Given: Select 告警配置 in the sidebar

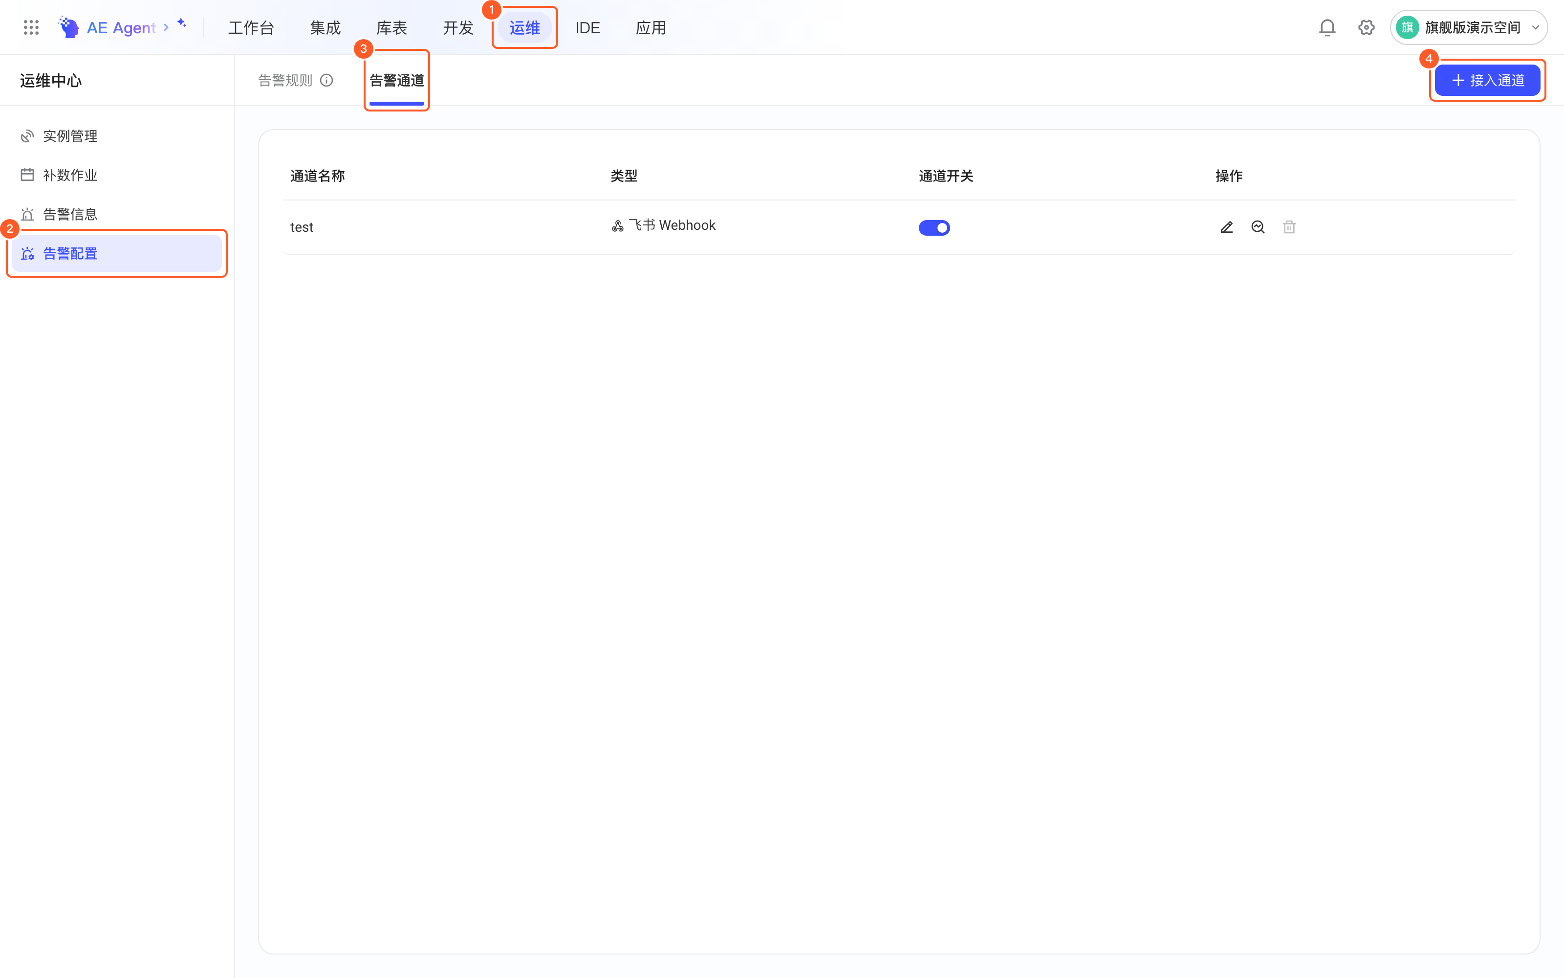Looking at the screenshot, I should coord(116,254).
